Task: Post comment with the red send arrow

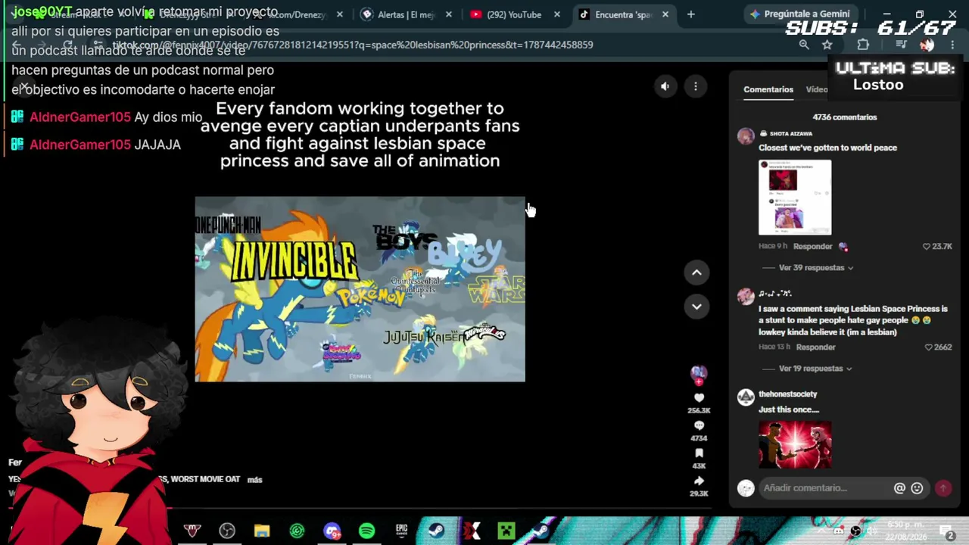Action: tap(943, 488)
